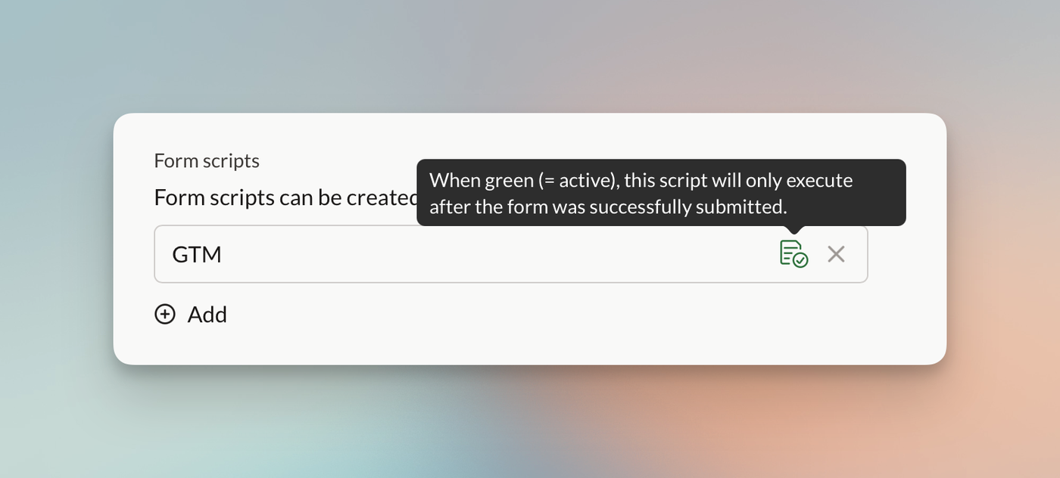Click the plus circle icon beside Add
The width and height of the screenshot is (1060, 478).
[165, 314]
